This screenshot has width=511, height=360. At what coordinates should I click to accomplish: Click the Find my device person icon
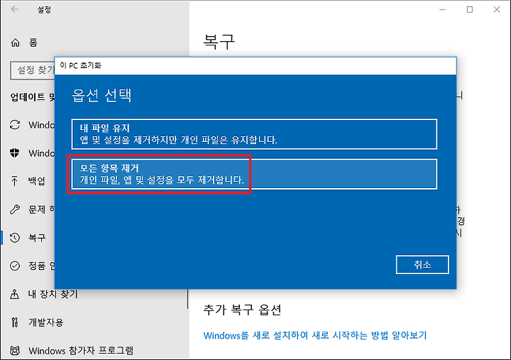(15, 294)
